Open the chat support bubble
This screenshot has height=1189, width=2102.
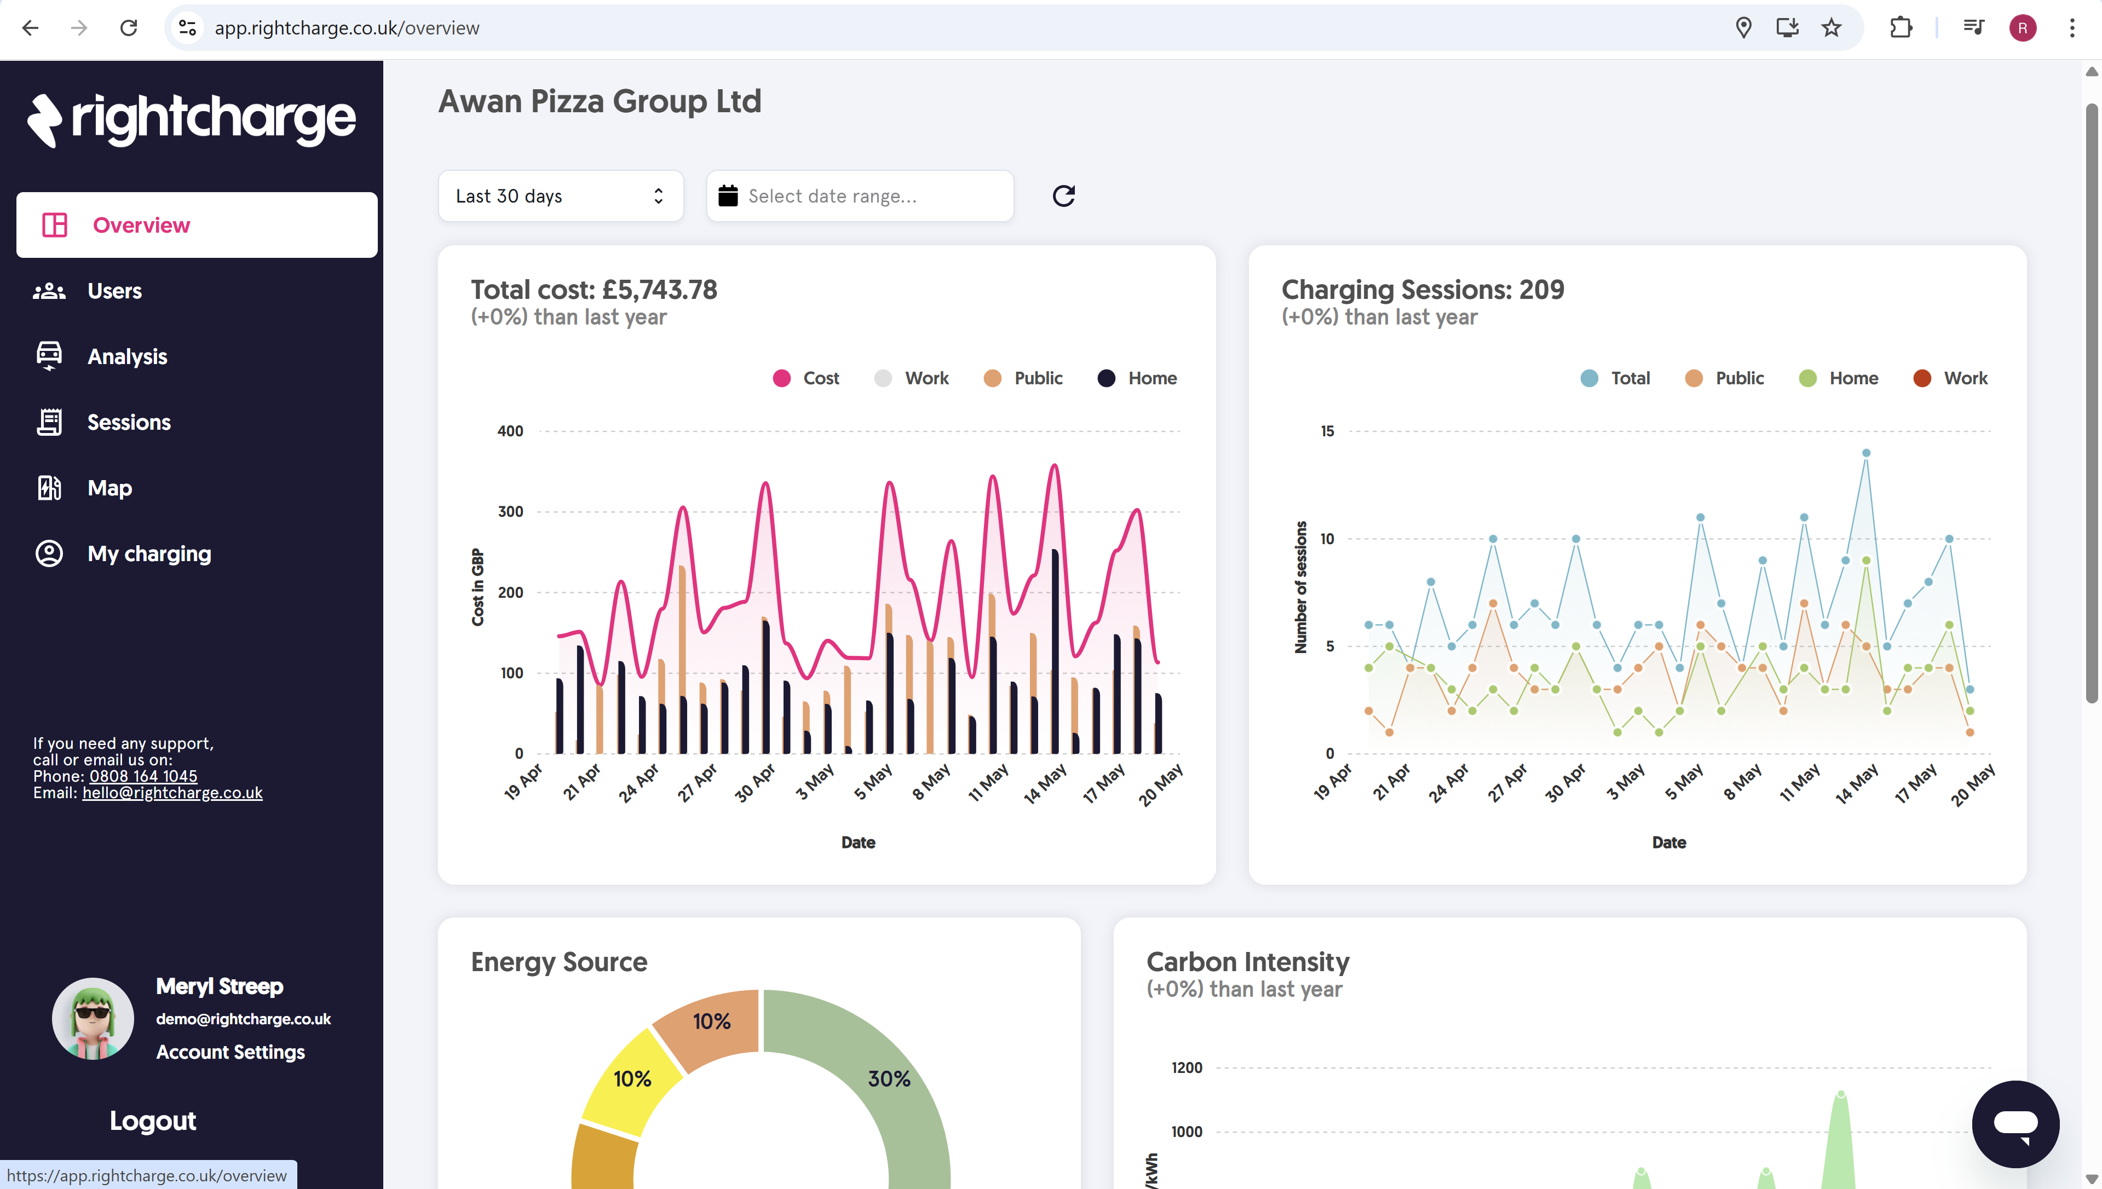2014,1124
